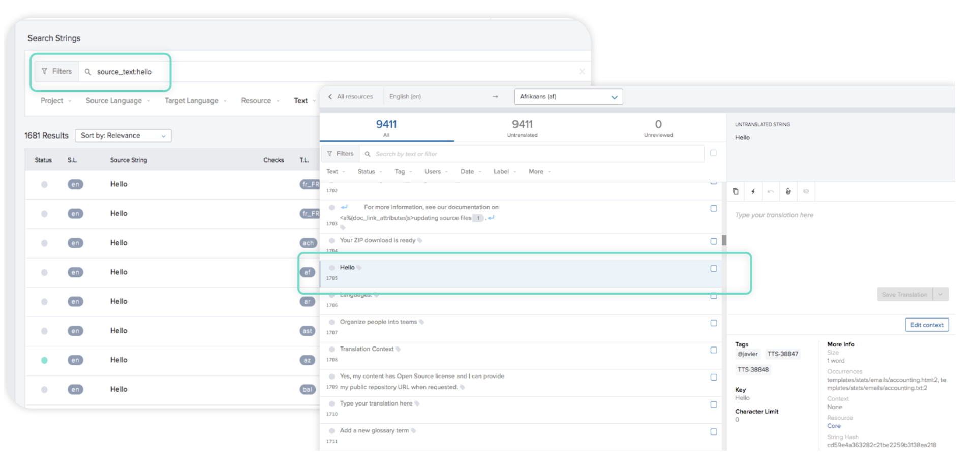
Task: Expand the Source Language filter dropdown
Action: coord(118,101)
